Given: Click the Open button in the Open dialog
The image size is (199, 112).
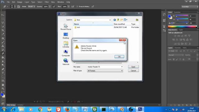Looking at the screenshot, I should pos(133,67).
